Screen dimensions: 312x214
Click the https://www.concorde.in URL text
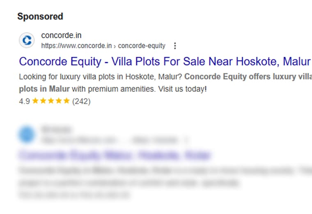[76, 46]
